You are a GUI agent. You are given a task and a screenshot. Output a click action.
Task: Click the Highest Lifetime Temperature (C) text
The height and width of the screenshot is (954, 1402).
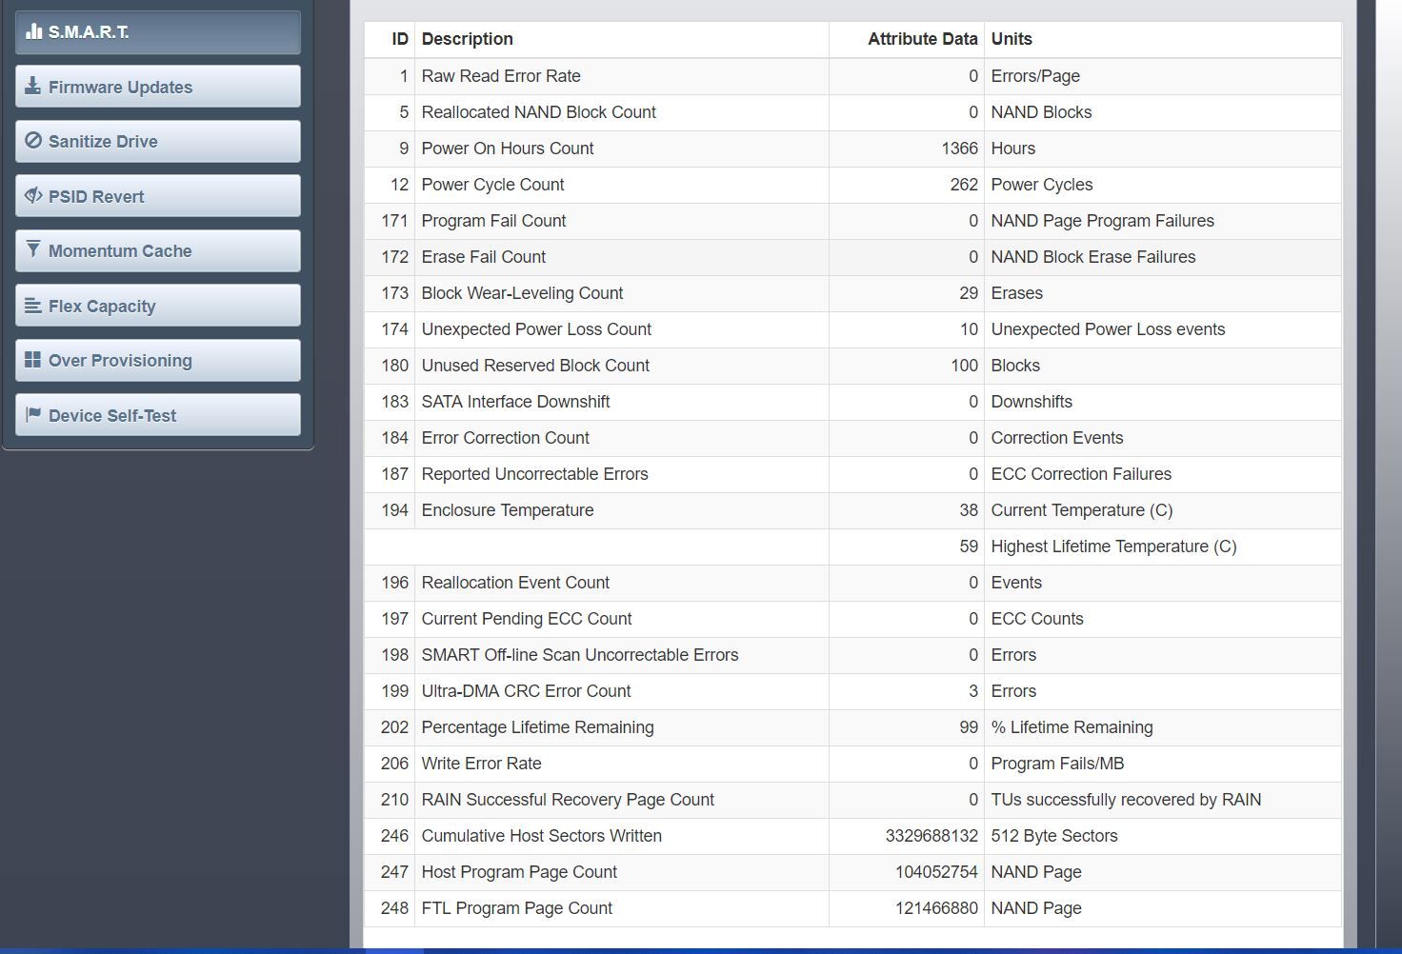click(x=1113, y=547)
